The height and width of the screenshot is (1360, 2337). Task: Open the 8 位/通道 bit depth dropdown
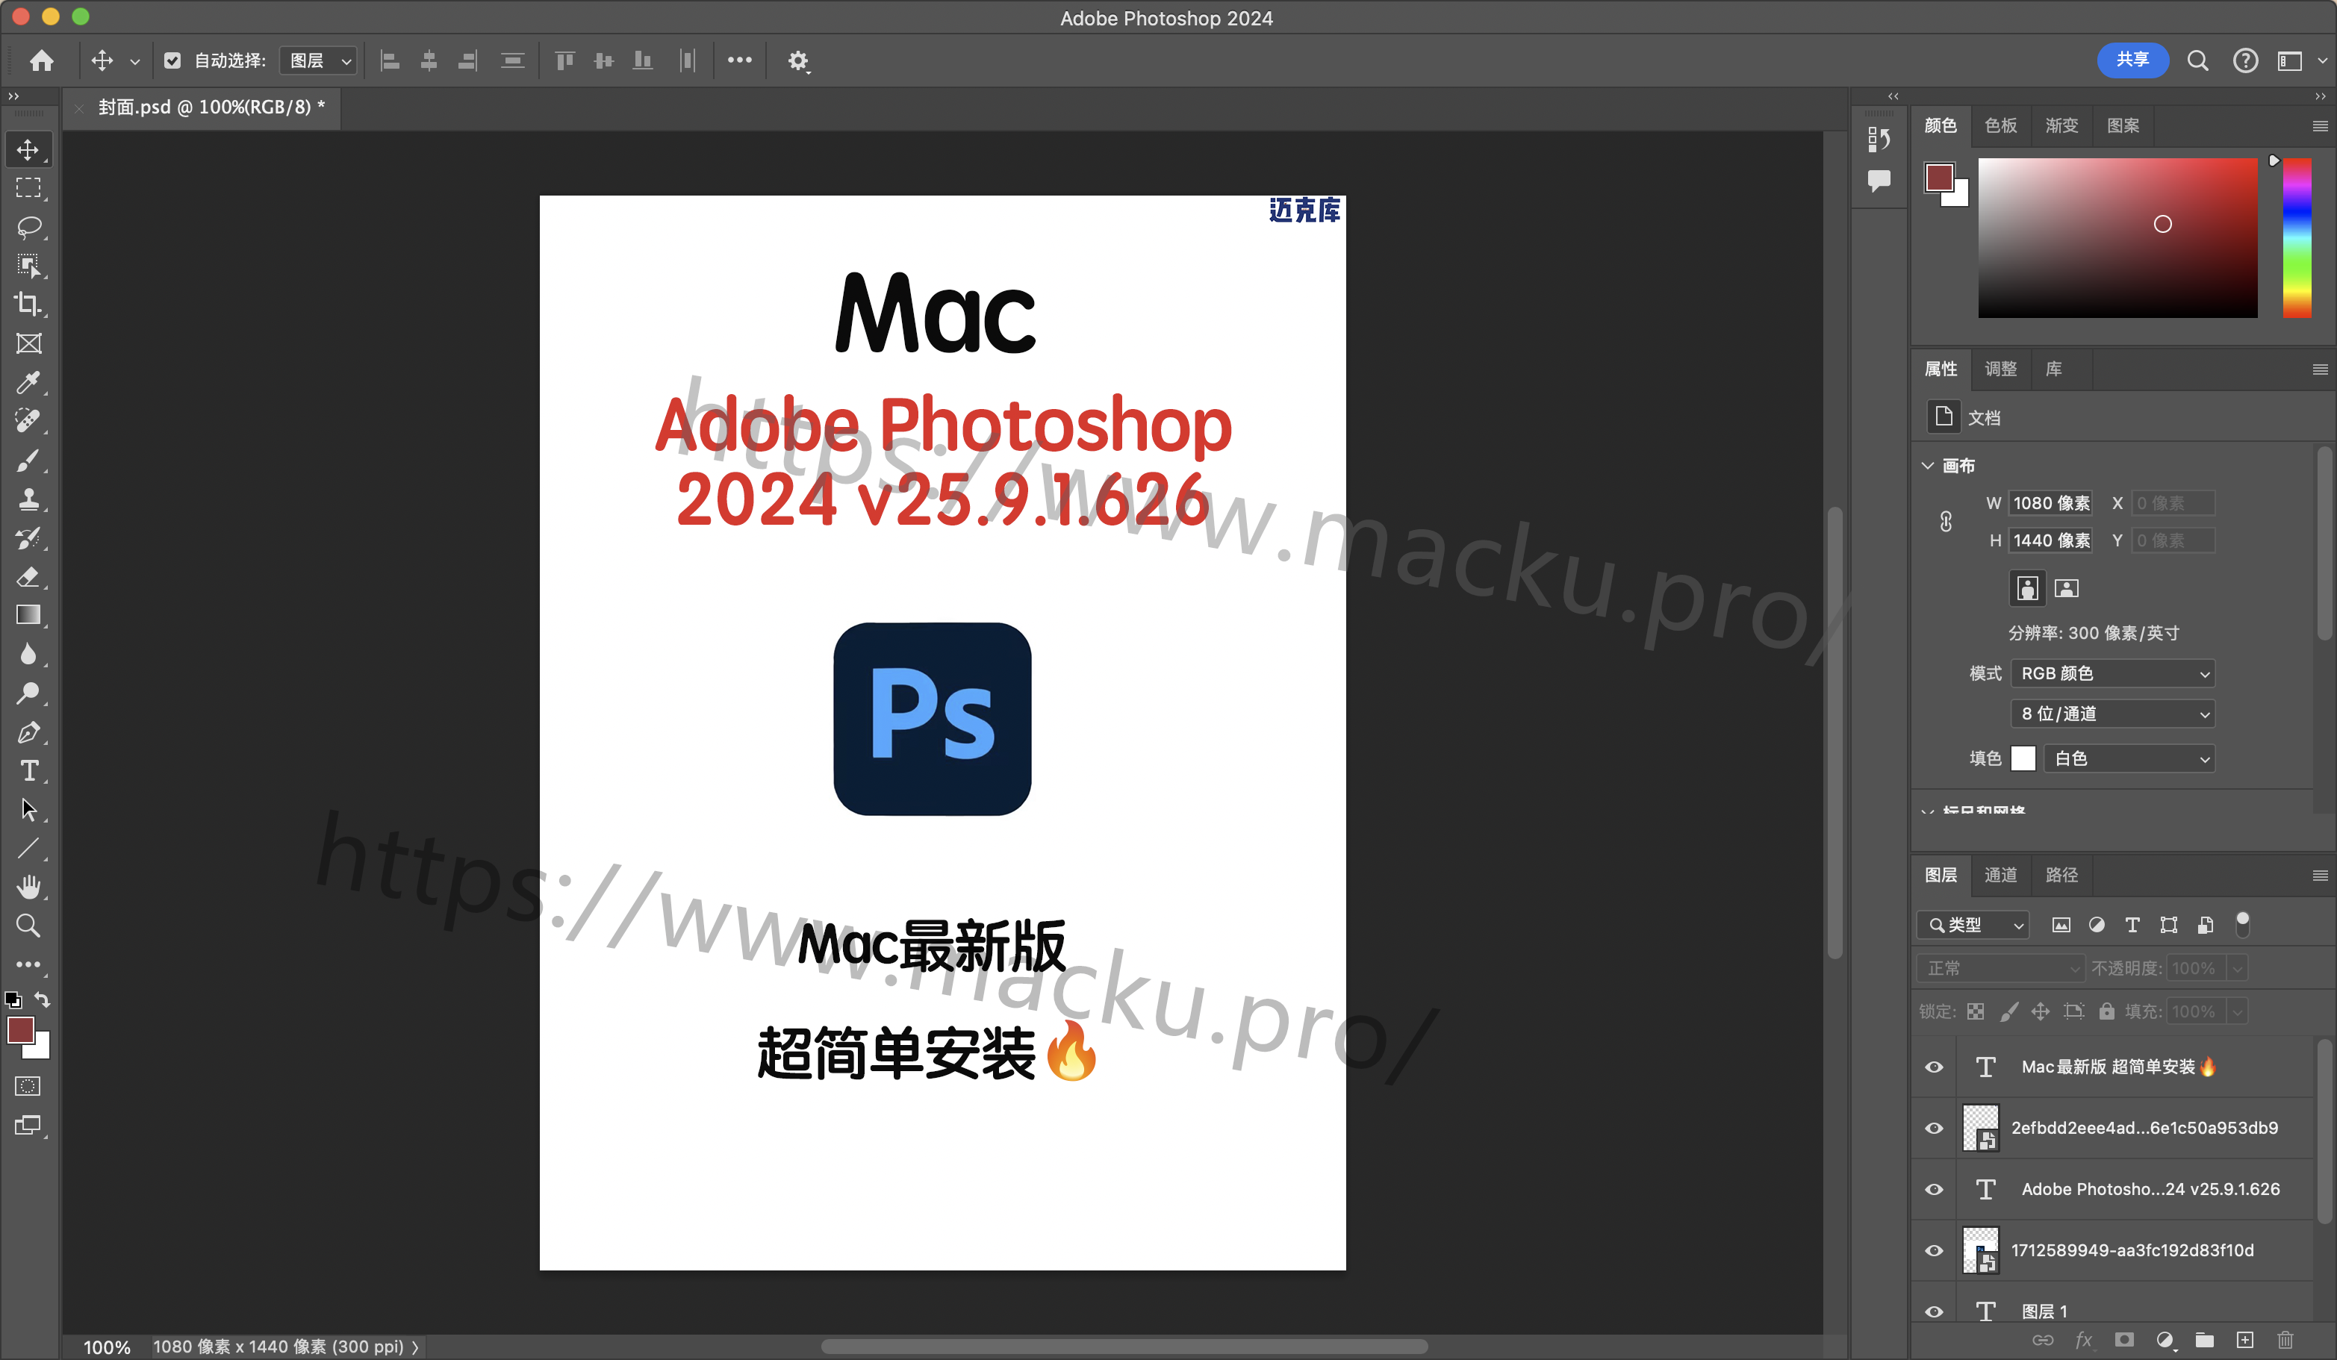coord(2112,714)
